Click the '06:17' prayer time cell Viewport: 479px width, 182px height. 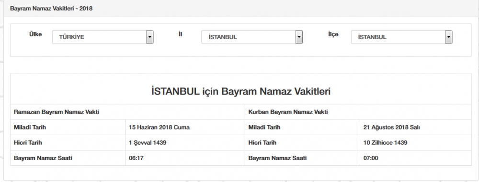(x=185, y=158)
